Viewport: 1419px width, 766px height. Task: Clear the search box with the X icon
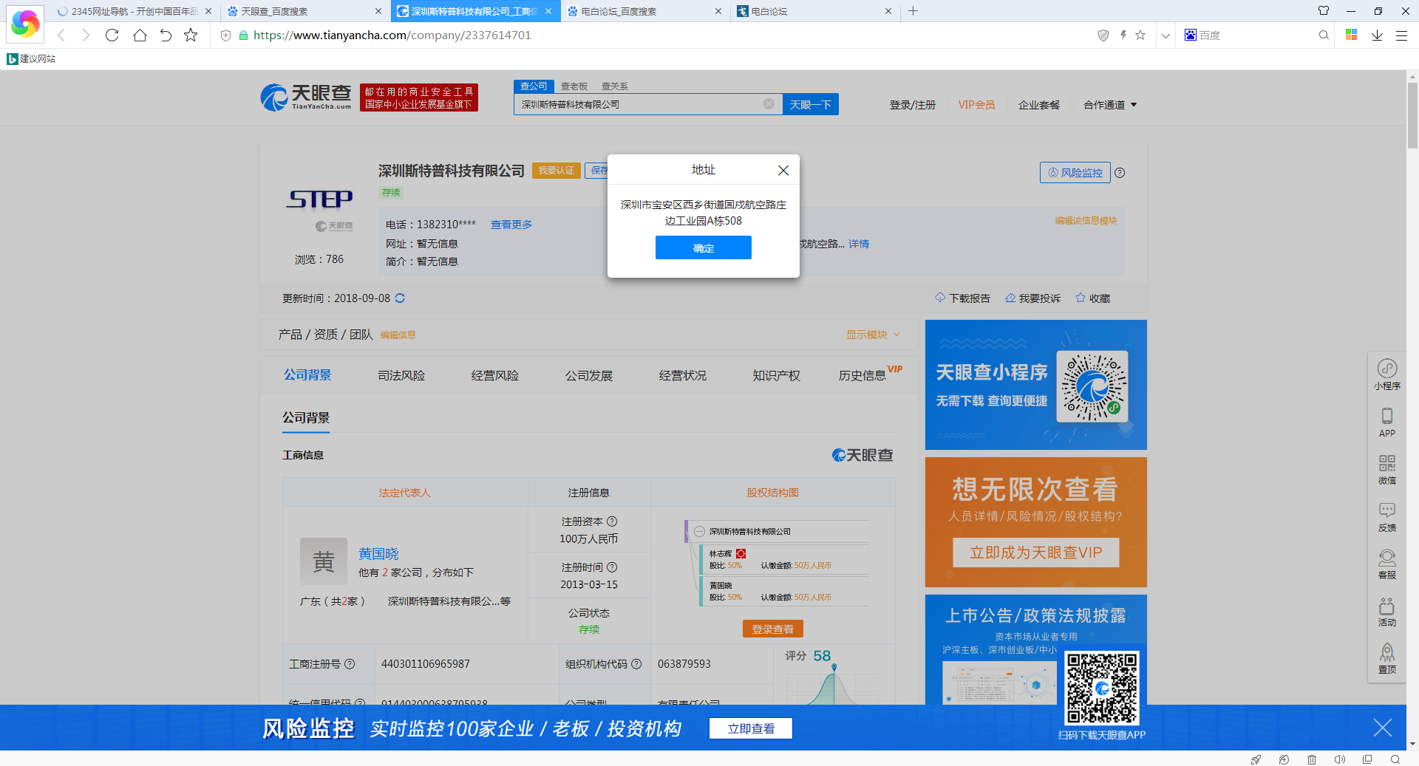click(x=769, y=104)
